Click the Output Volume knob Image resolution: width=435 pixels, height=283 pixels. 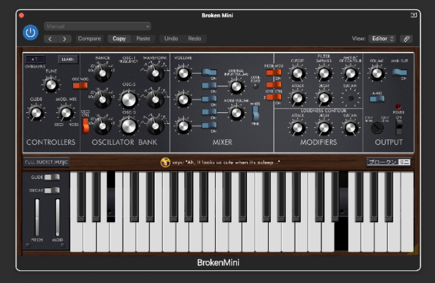click(376, 73)
